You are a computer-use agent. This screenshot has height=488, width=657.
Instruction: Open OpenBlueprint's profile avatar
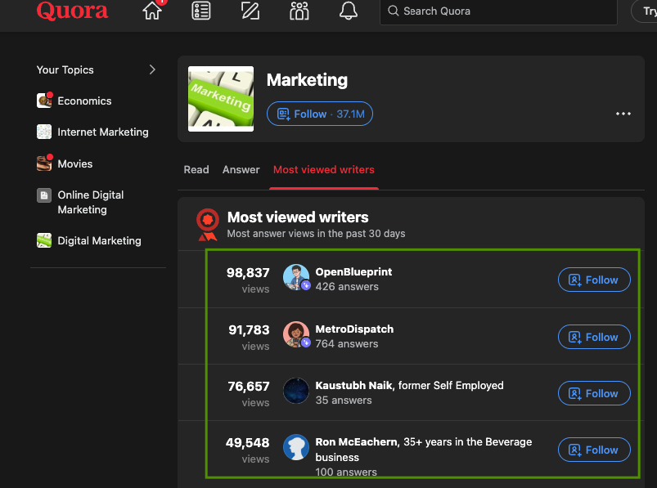(296, 277)
